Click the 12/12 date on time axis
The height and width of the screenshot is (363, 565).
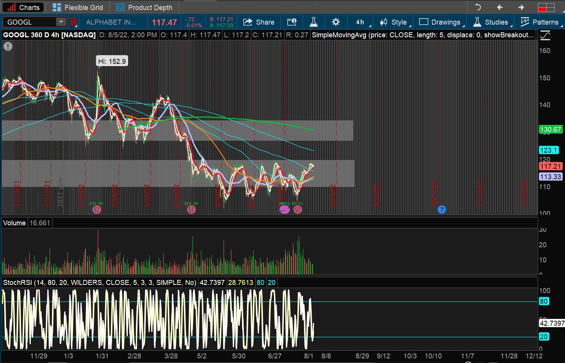point(534,356)
